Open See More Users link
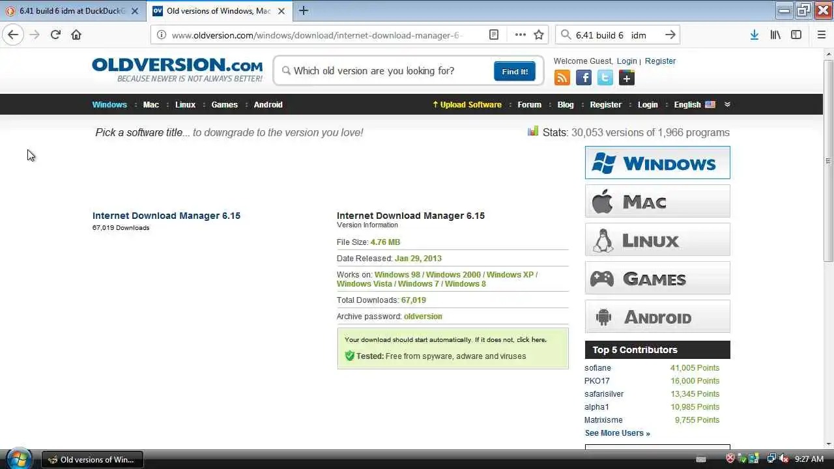Image resolution: width=834 pixels, height=469 pixels. click(617, 433)
